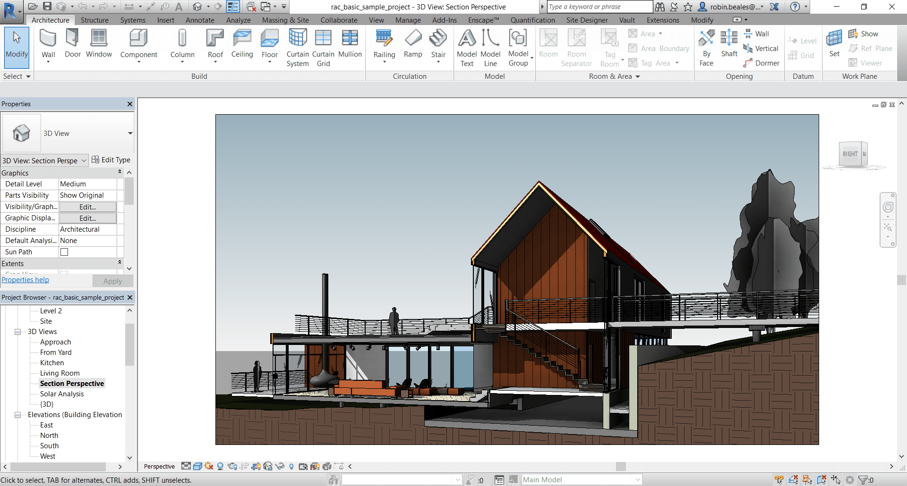The height and width of the screenshot is (486, 907).
Task: Enable the Sun Path checkbox
Action: [x=64, y=251]
